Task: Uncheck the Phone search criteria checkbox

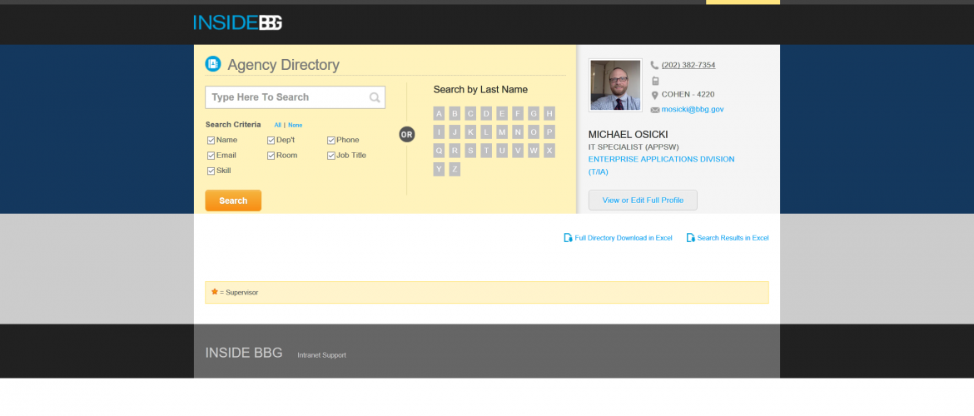Action: [331, 141]
